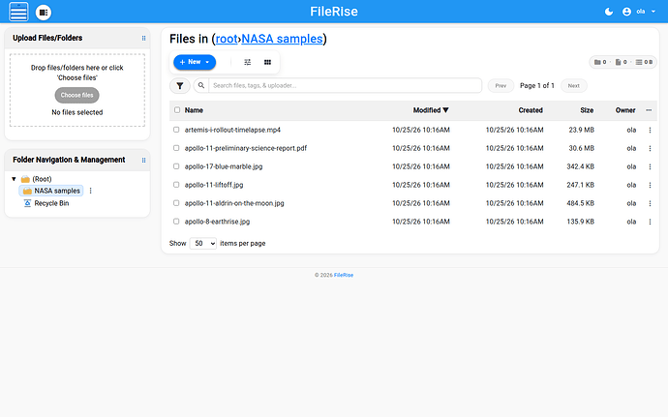668x417 pixels.
Task: Open row actions for artemis-i-rollout-timelapse.mp4
Action: click(650, 130)
